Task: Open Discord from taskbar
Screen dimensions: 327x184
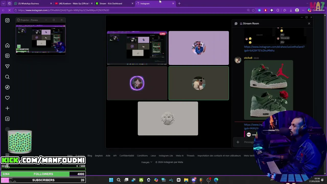Action: 194,180
